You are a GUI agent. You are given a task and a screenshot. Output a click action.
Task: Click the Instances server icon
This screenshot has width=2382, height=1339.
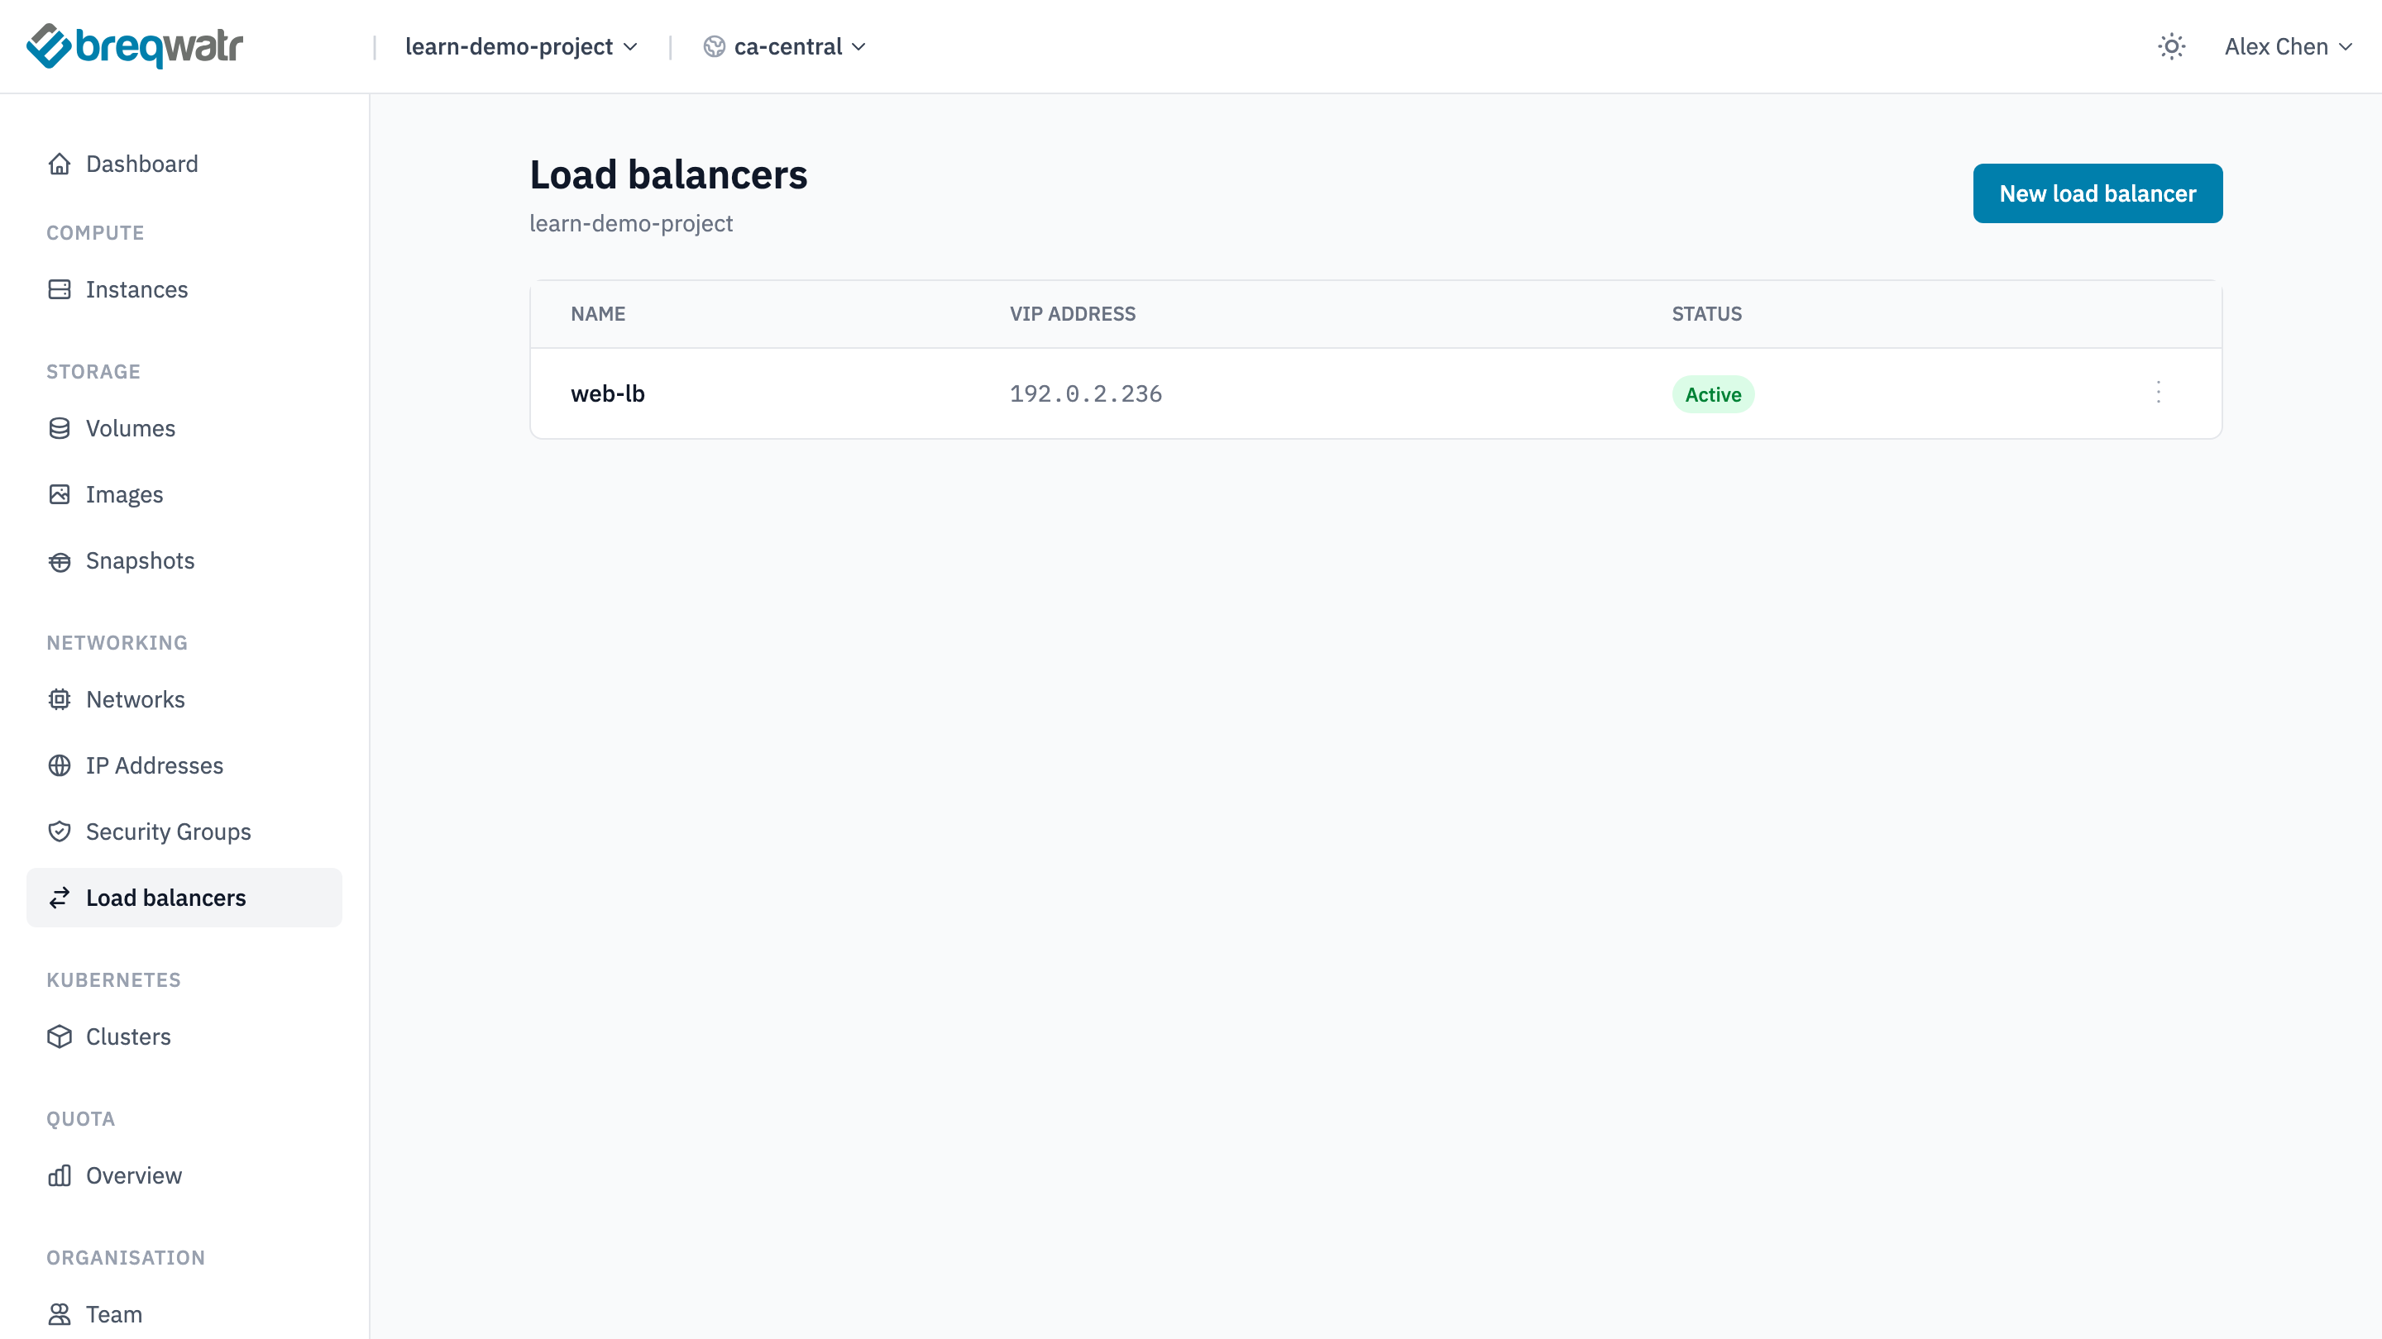coord(60,289)
